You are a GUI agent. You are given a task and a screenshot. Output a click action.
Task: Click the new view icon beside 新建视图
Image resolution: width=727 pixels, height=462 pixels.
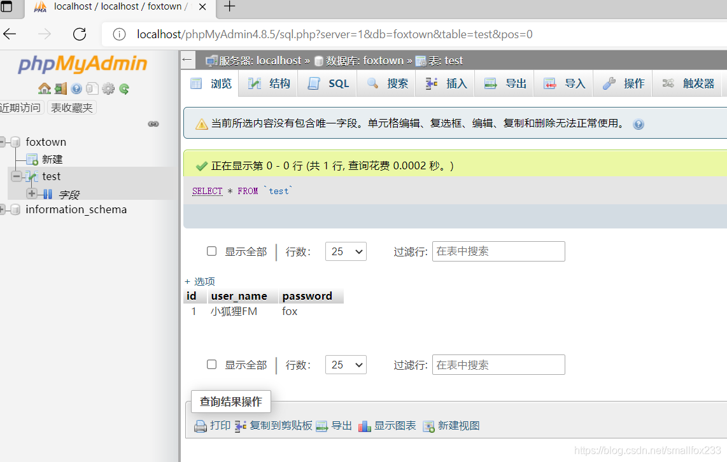[428, 426]
